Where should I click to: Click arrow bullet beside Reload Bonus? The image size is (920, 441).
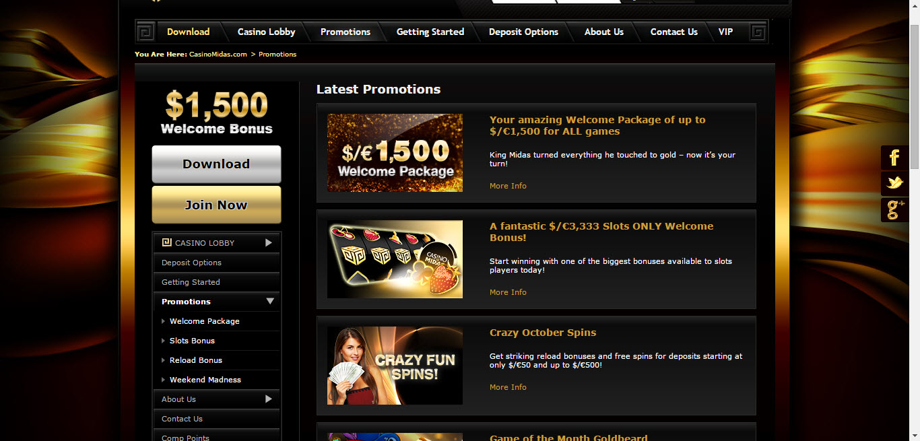164,360
